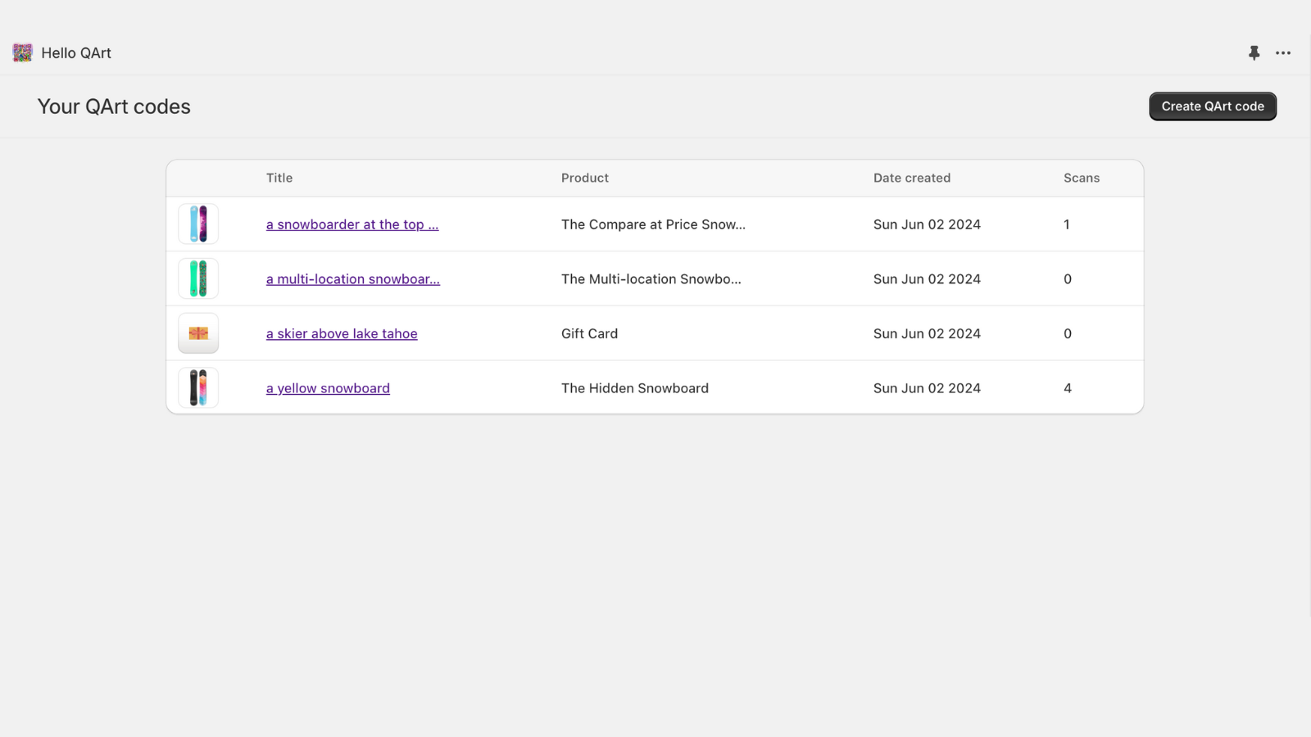Image resolution: width=1311 pixels, height=737 pixels.
Task: Click 'The Hidden Snowboard' product cell
Action: pyautogui.click(x=635, y=388)
